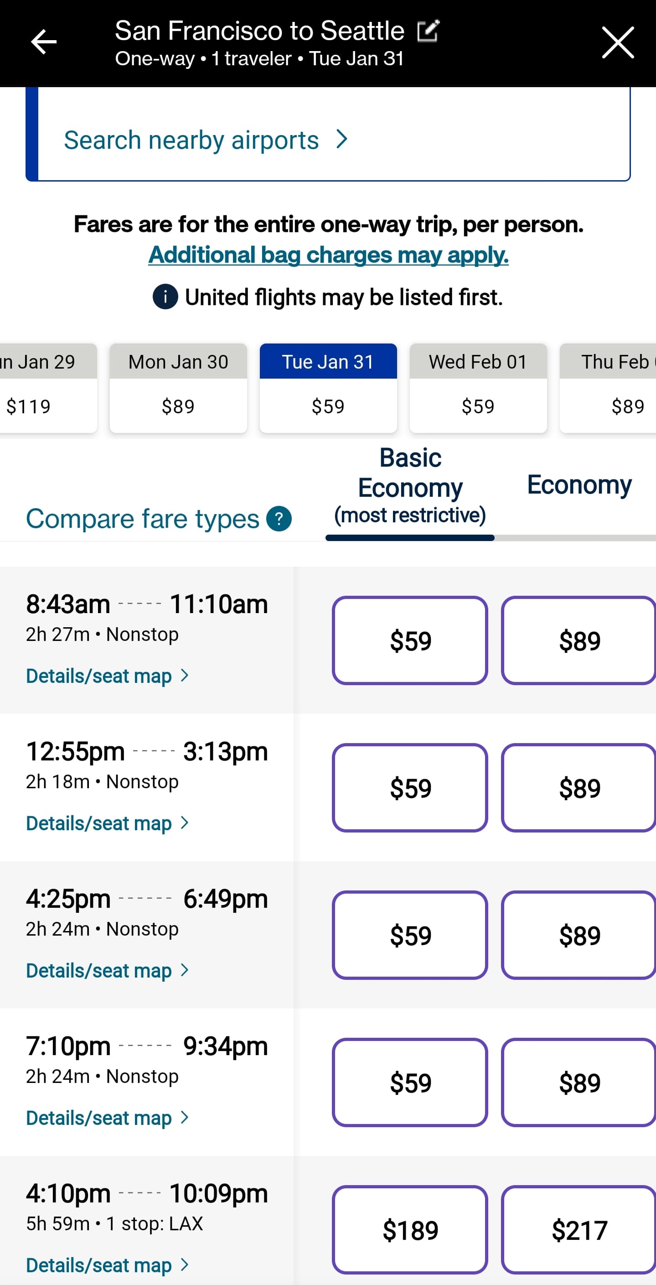Choose $89 Economy fare for 12:55pm flight
Viewport: 656px width, 1285px height.
point(579,788)
